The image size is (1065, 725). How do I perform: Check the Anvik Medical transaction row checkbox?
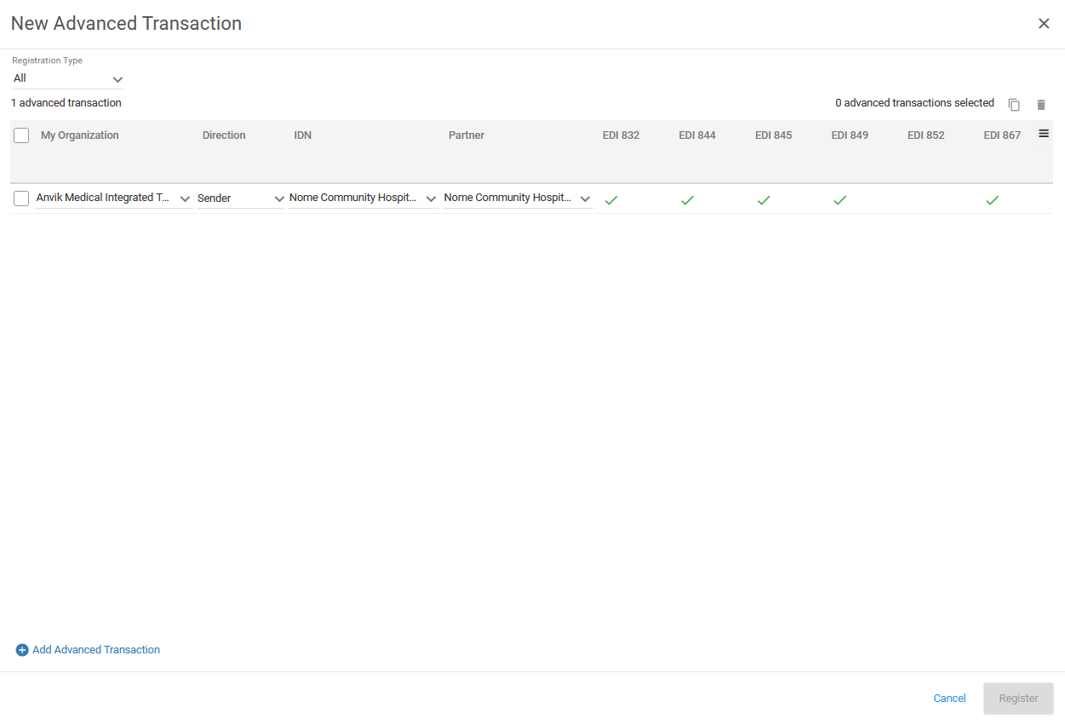point(20,198)
